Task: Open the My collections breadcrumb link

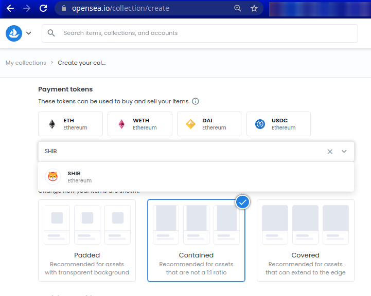Action: coord(26,63)
